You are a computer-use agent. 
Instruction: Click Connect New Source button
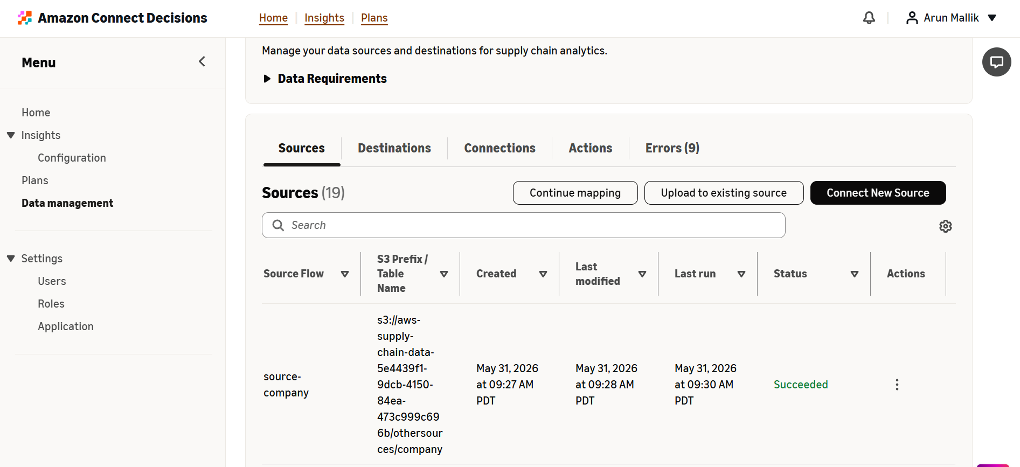878,193
